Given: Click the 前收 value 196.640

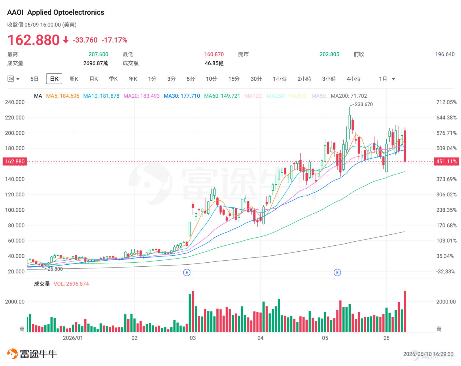Looking at the screenshot, I should pyautogui.click(x=445, y=54).
